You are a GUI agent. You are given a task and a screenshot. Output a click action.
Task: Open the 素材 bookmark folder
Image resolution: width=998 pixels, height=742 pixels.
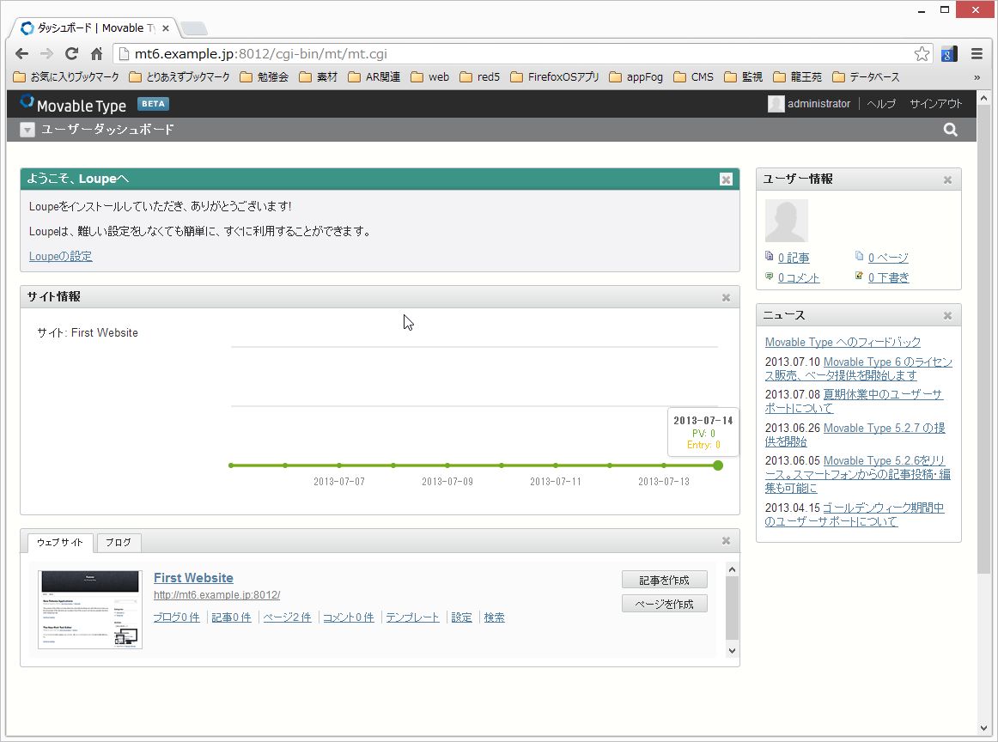pos(319,77)
